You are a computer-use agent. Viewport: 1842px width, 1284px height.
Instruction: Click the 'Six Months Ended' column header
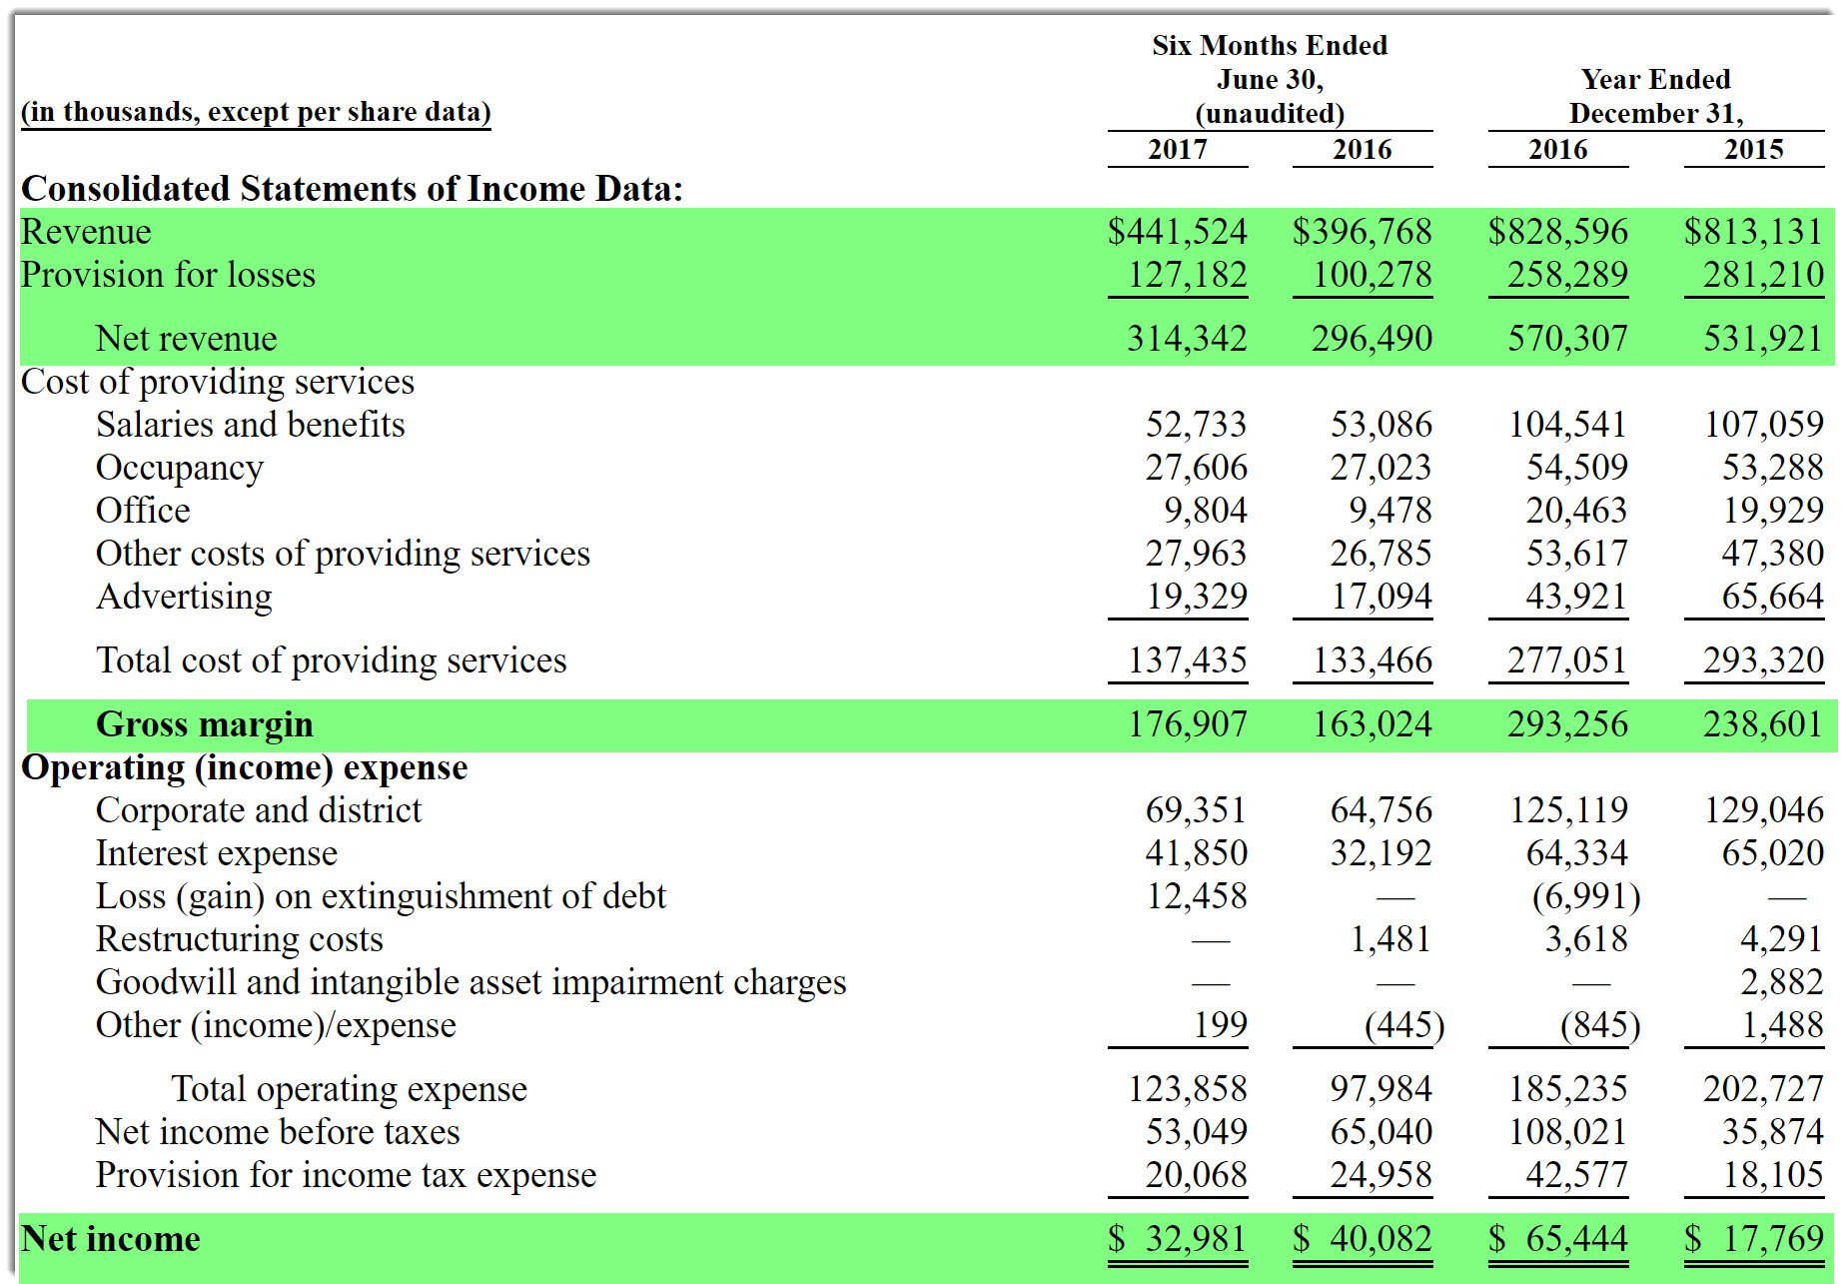pos(1270,46)
